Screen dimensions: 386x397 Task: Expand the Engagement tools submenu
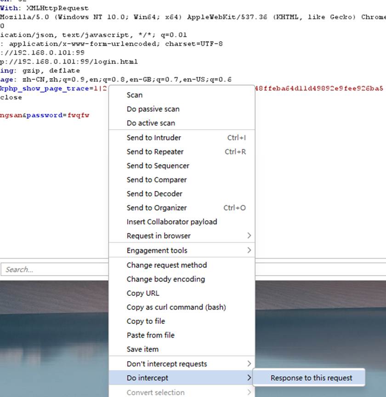182,250
